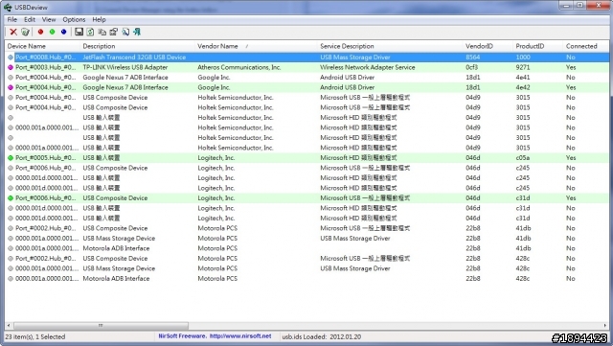613x346 pixels.
Task: Click "Atheros Communications, Inc." vendor cell
Action: (239, 67)
